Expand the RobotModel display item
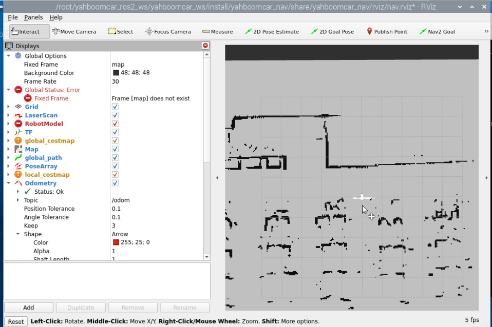492x327 pixels. coord(8,124)
